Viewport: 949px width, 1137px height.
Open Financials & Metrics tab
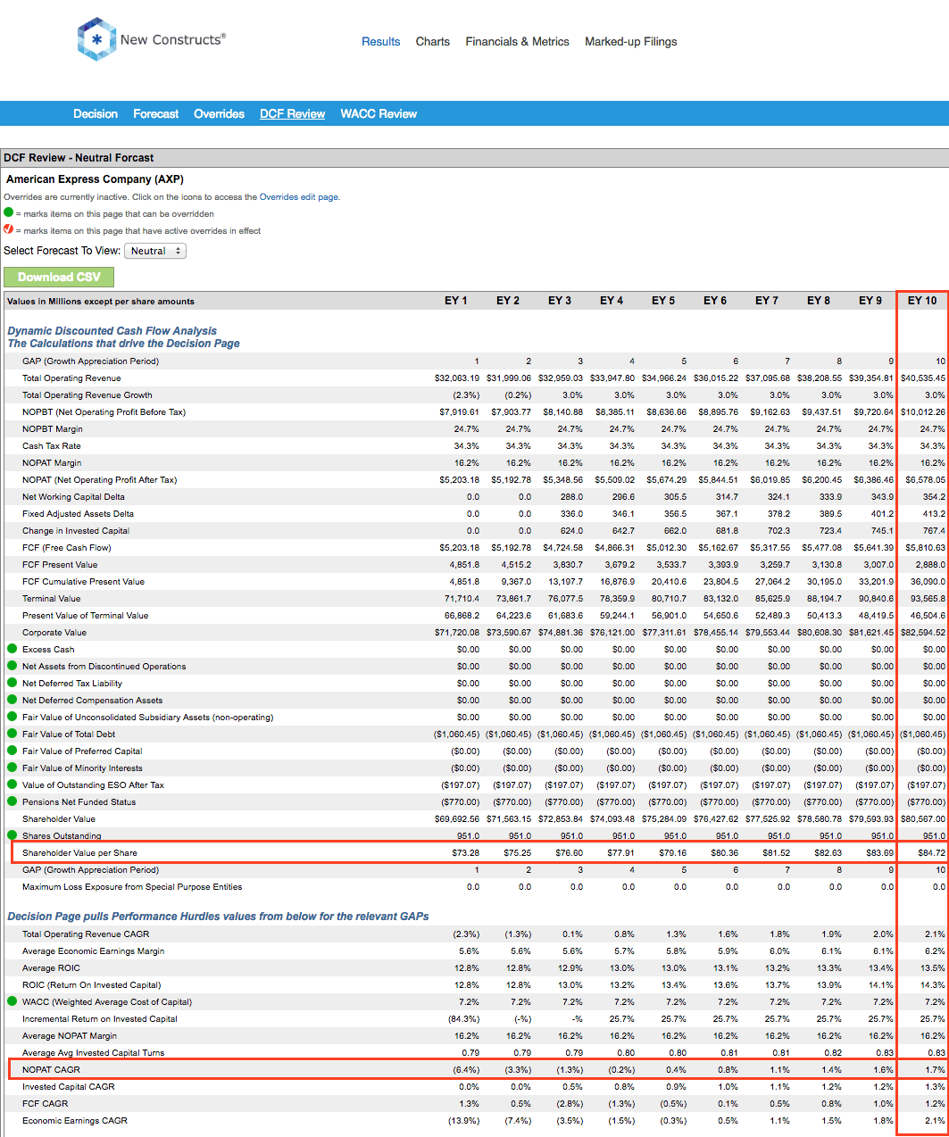pyautogui.click(x=517, y=41)
